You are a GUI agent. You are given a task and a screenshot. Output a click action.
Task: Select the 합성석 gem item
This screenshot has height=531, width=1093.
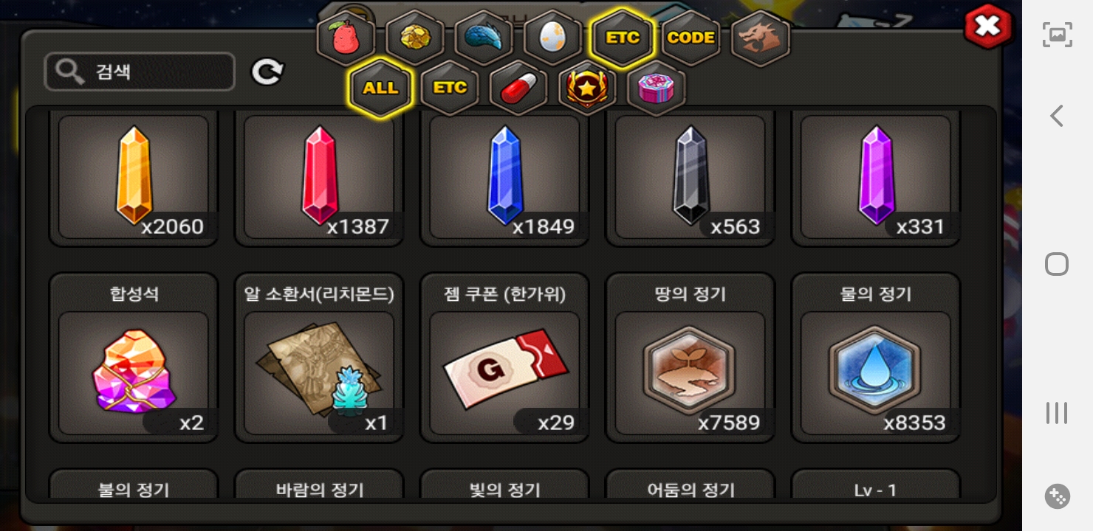134,358
